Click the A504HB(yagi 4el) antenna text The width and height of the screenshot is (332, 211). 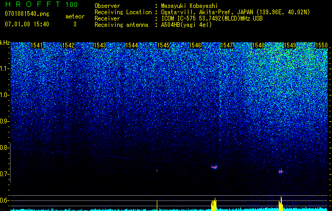point(186,25)
